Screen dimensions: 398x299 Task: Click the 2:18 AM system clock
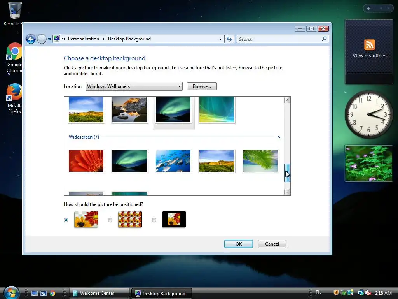point(383,293)
